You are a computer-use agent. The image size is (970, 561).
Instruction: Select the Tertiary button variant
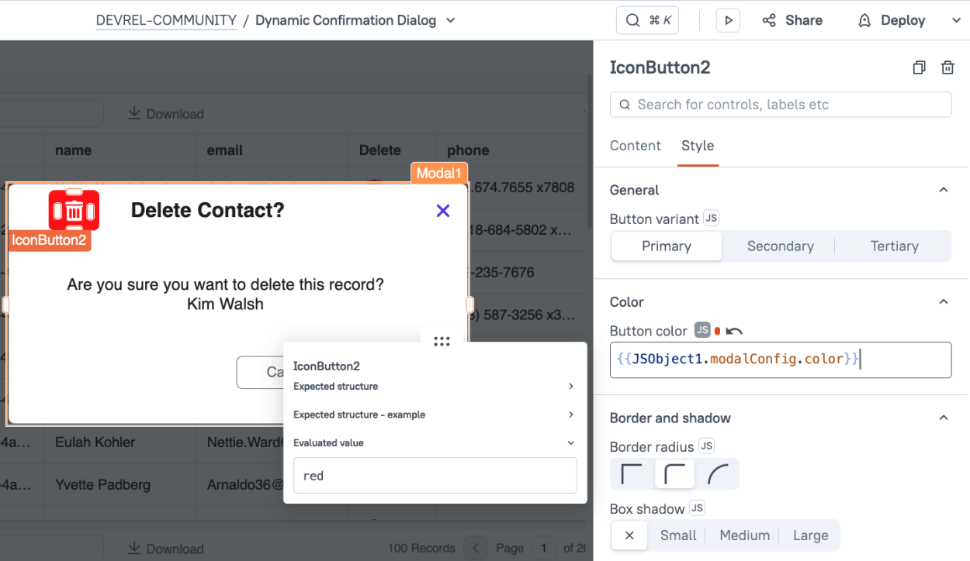893,246
